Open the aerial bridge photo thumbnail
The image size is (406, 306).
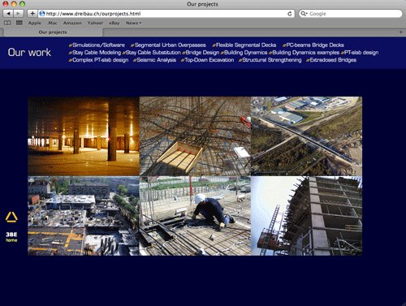(306, 136)
